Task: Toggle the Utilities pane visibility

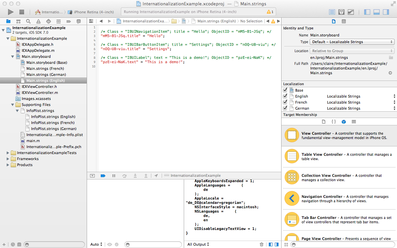Action: pos(386,12)
